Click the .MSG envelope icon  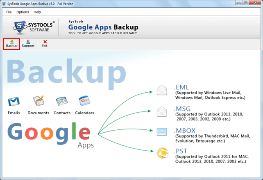coord(162,111)
